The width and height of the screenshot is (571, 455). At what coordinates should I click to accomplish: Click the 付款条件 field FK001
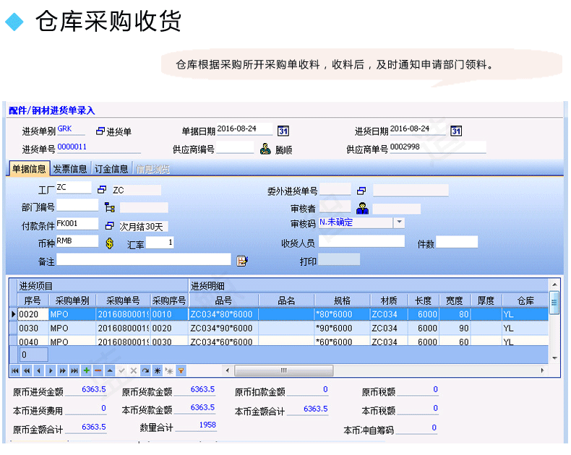(77, 223)
